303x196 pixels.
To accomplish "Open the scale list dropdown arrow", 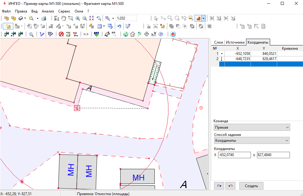I will pos(113,18).
